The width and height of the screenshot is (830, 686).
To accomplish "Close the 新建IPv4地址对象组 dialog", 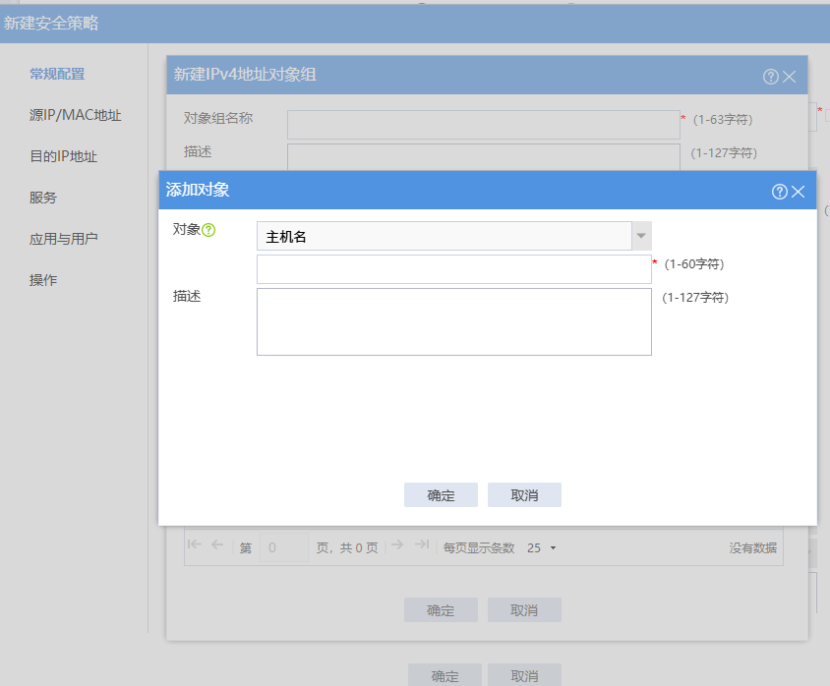I will [x=790, y=77].
